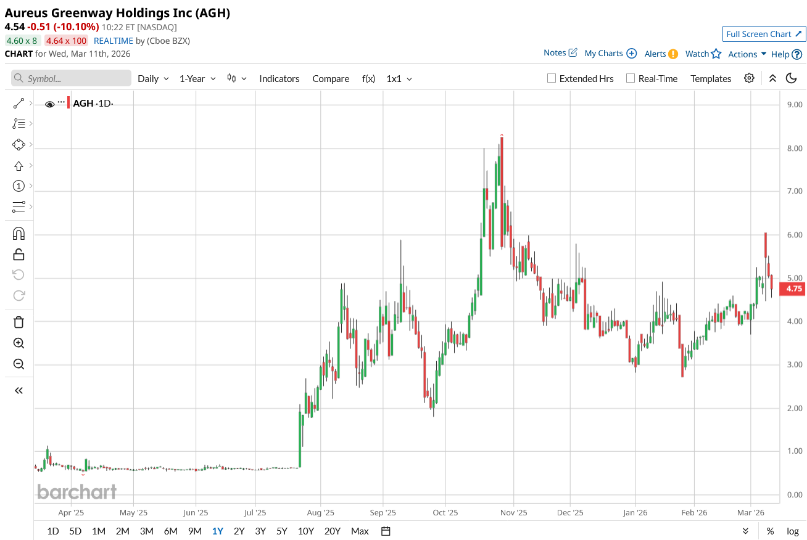Enable the Real-Time checkbox

click(630, 78)
